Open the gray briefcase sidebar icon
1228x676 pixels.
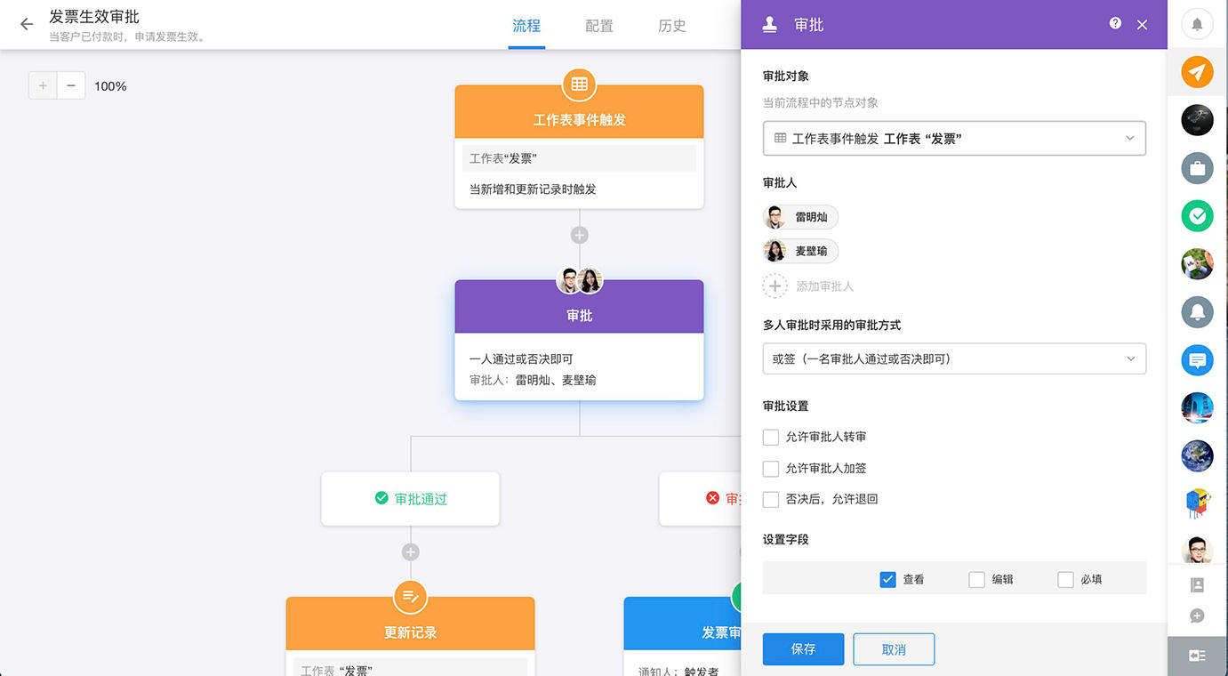(x=1197, y=168)
